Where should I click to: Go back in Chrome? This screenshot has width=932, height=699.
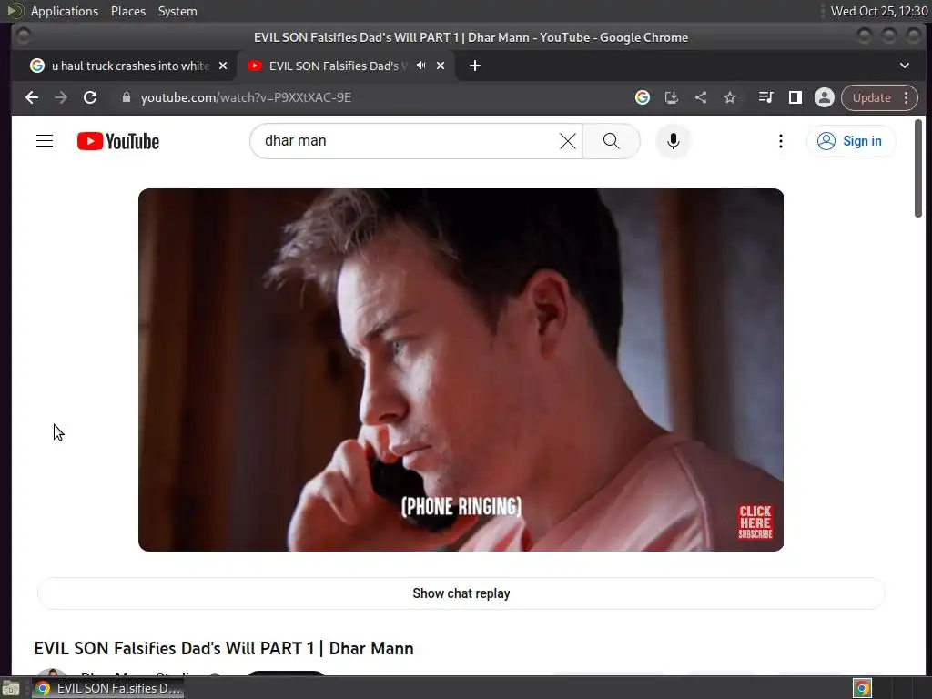[32, 97]
